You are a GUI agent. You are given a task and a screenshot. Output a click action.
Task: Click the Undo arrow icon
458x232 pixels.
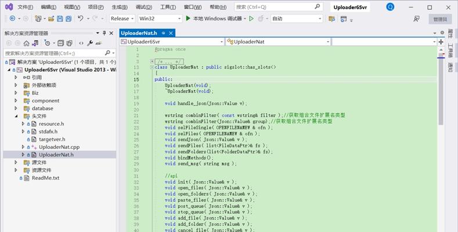point(81,19)
